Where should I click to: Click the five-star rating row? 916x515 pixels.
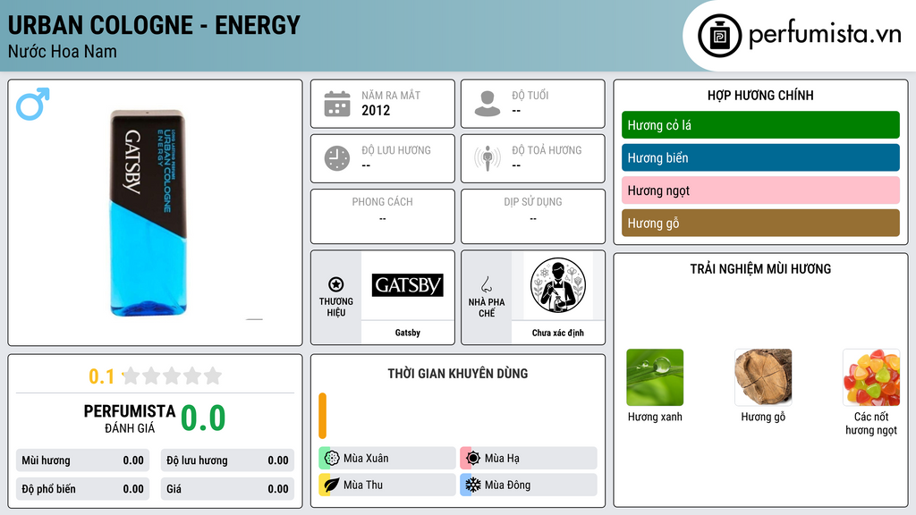pyautogui.click(x=173, y=376)
